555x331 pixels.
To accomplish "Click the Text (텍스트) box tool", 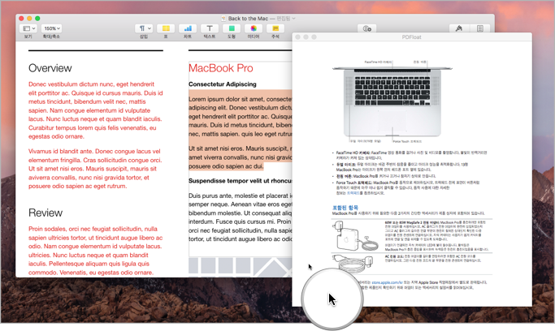I will click(x=210, y=28).
